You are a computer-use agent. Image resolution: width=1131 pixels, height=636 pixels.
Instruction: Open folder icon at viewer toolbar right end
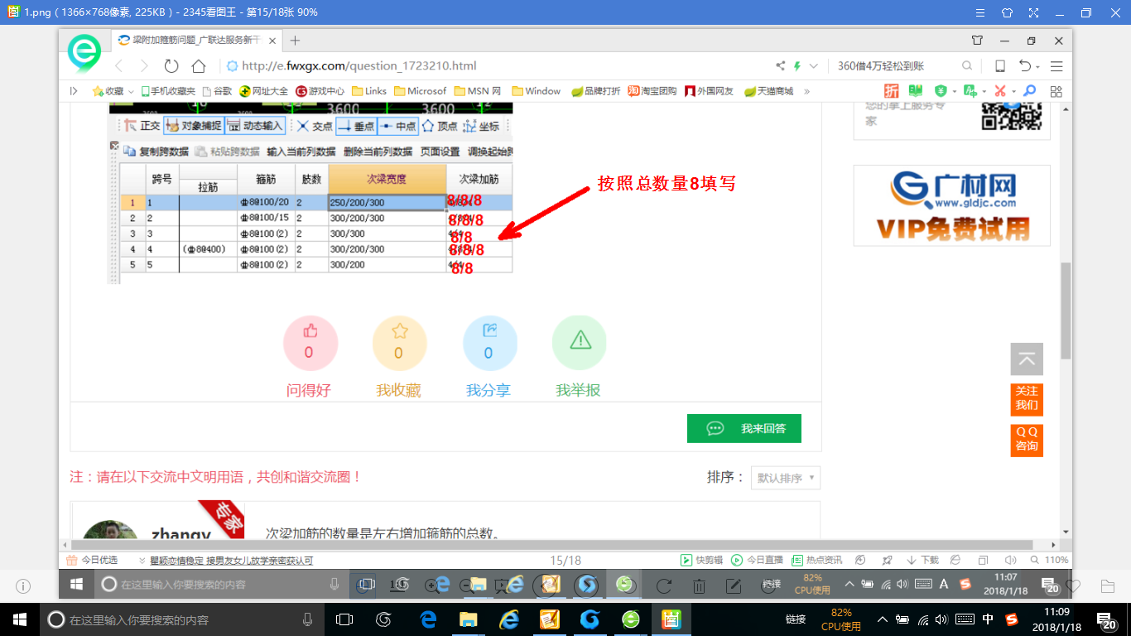pyautogui.click(x=1108, y=585)
